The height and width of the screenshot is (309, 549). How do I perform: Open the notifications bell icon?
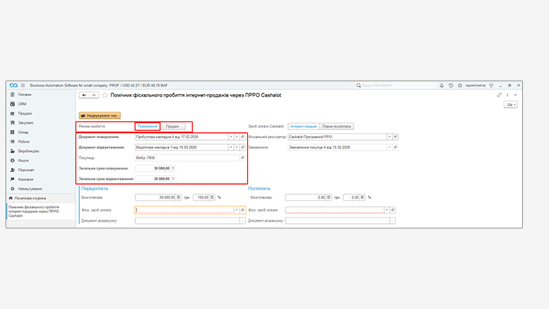tap(440, 84)
